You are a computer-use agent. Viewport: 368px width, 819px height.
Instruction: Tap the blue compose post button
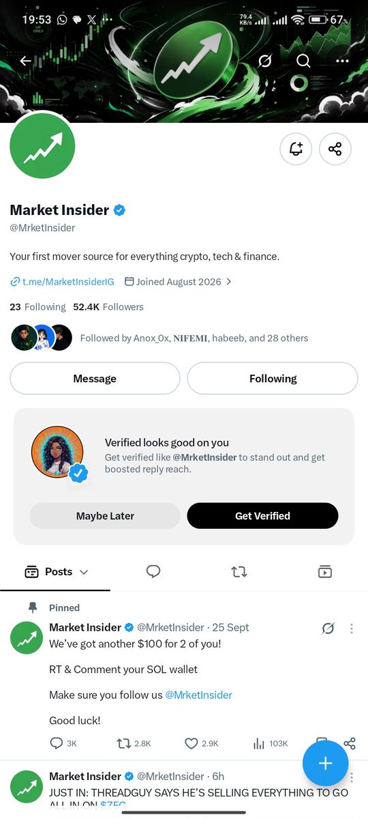325,763
